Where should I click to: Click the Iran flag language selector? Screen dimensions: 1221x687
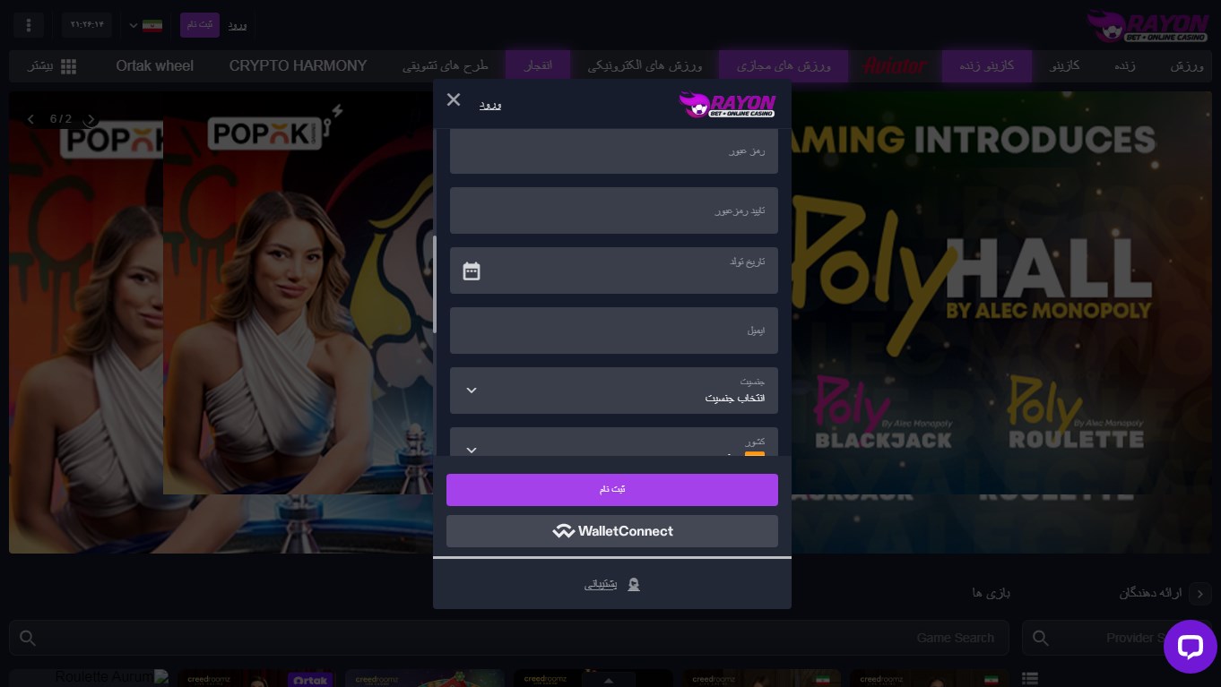point(152,25)
